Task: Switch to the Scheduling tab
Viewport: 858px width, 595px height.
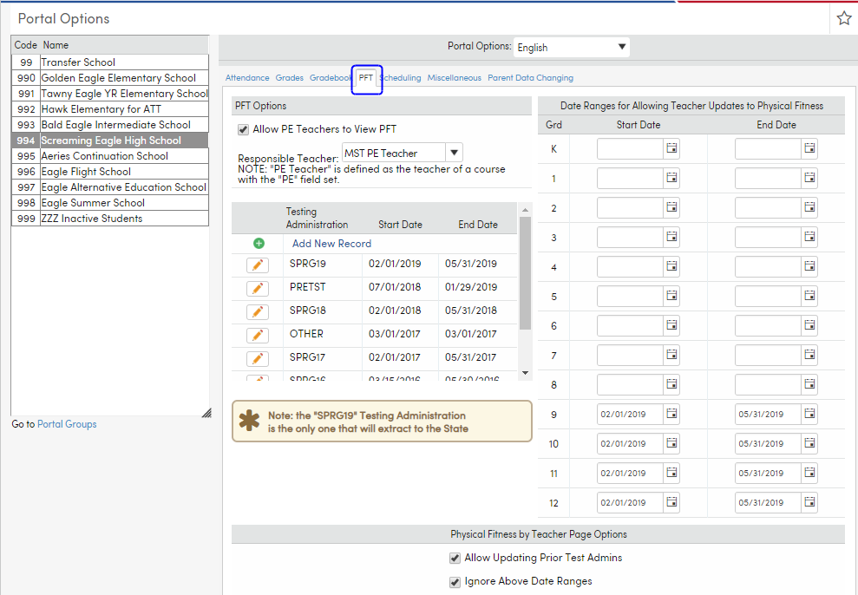Action: pyautogui.click(x=401, y=77)
